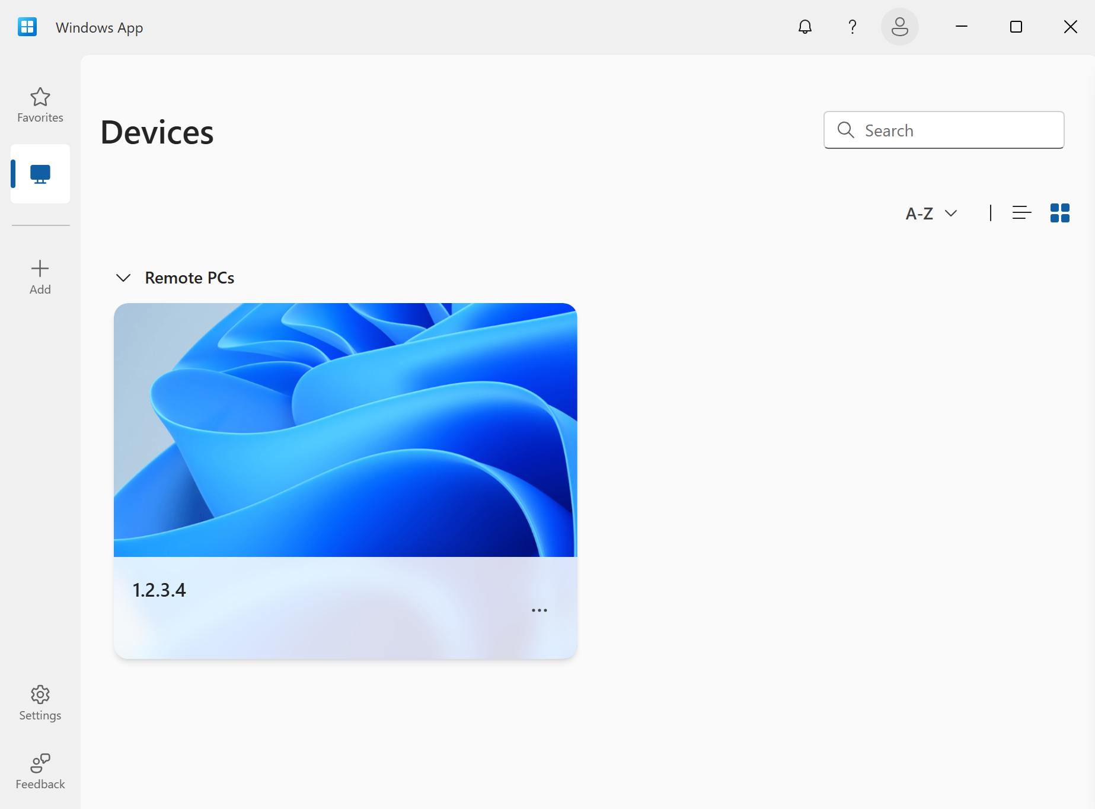Switch to list view layout
The height and width of the screenshot is (809, 1095).
(1022, 212)
